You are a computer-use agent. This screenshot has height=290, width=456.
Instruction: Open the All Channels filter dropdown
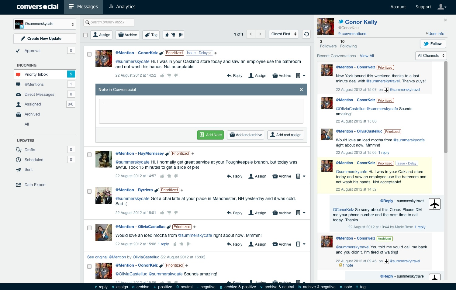point(431,56)
